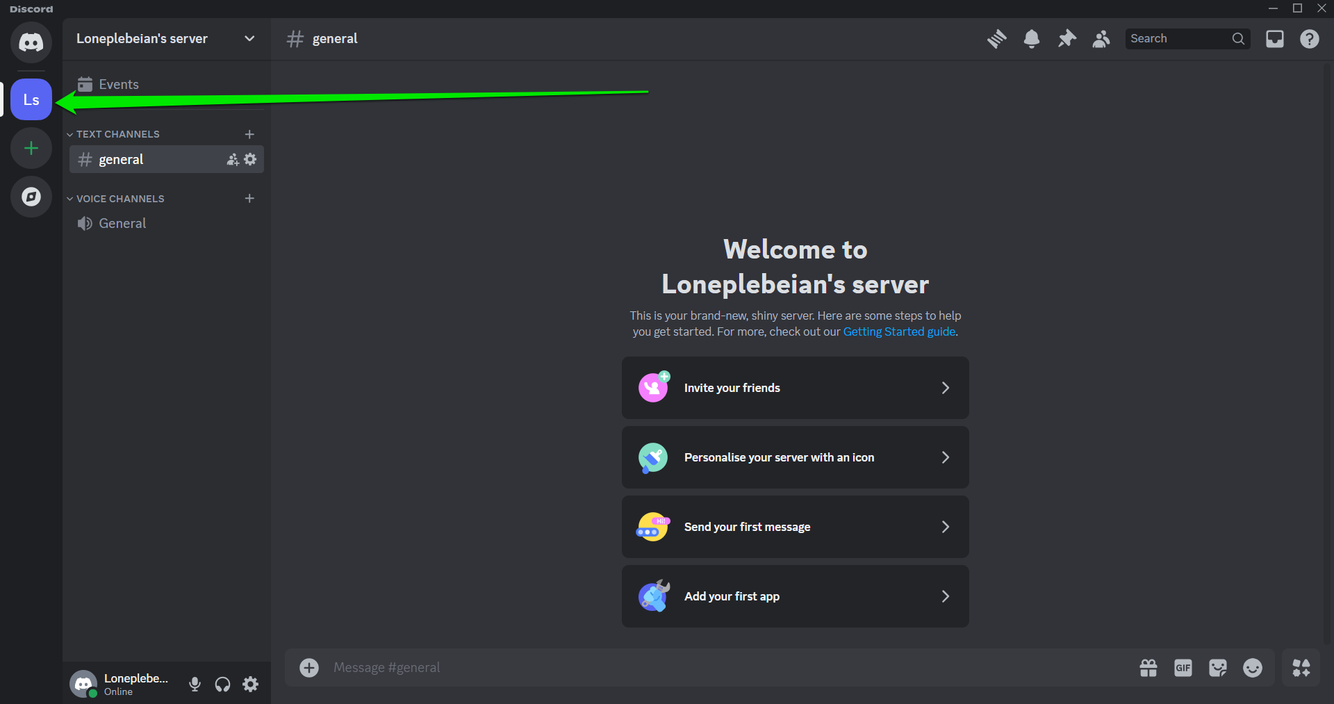Click the search magnifier icon
Screen dimensions: 1334x704
1238,39
